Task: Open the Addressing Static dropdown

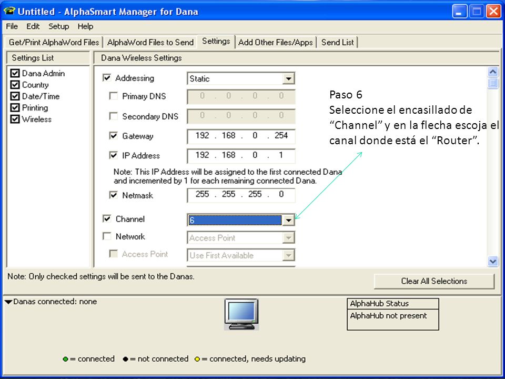Action: [x=288, y=78]
